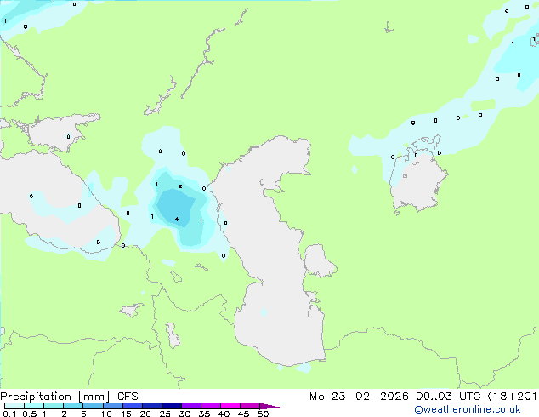Click the '4' precipitation value on map
539x417 pixels.
point(177,220)
